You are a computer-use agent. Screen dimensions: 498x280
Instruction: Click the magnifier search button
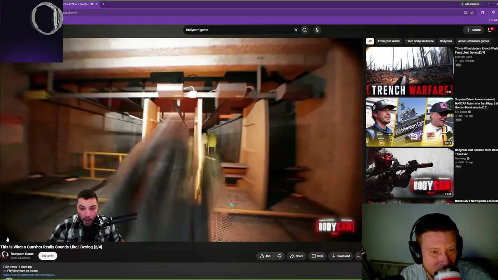(x=305, y=30)
